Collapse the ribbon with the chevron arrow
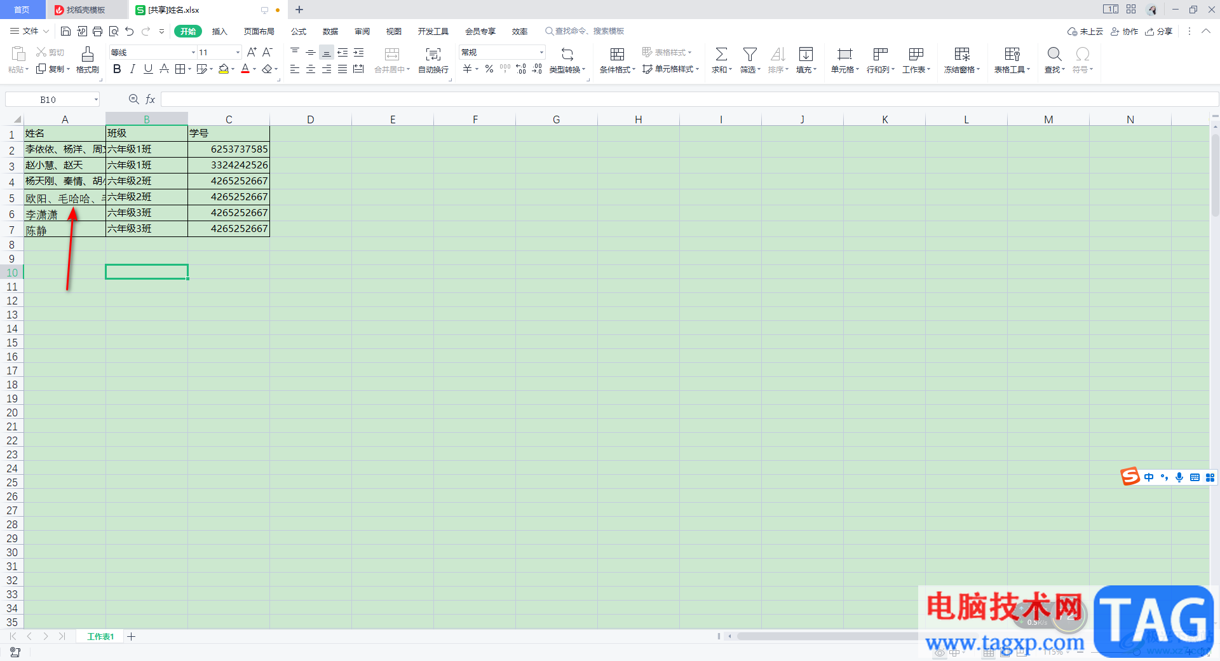Viewport: 1220px width, 661px height. click(1205, 31)
